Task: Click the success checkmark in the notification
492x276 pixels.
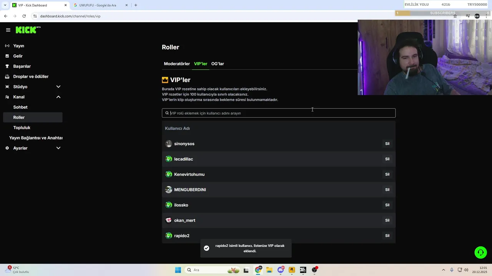Action: pyautogui.click(x=206, y=248)
